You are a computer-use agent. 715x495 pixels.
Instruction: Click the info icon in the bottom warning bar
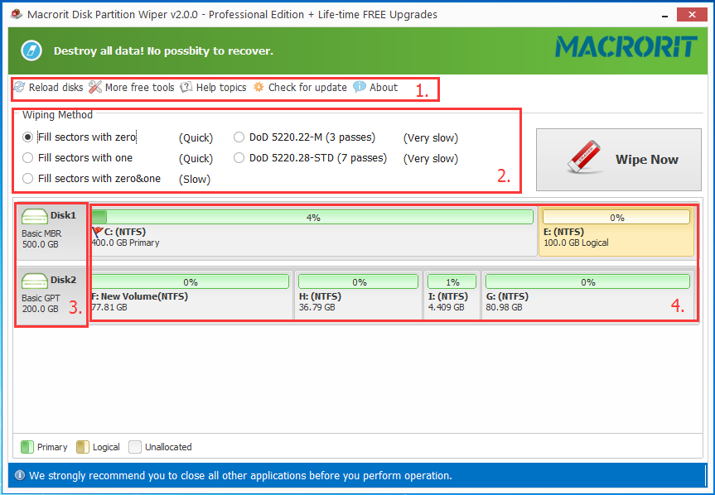point(20,475)
